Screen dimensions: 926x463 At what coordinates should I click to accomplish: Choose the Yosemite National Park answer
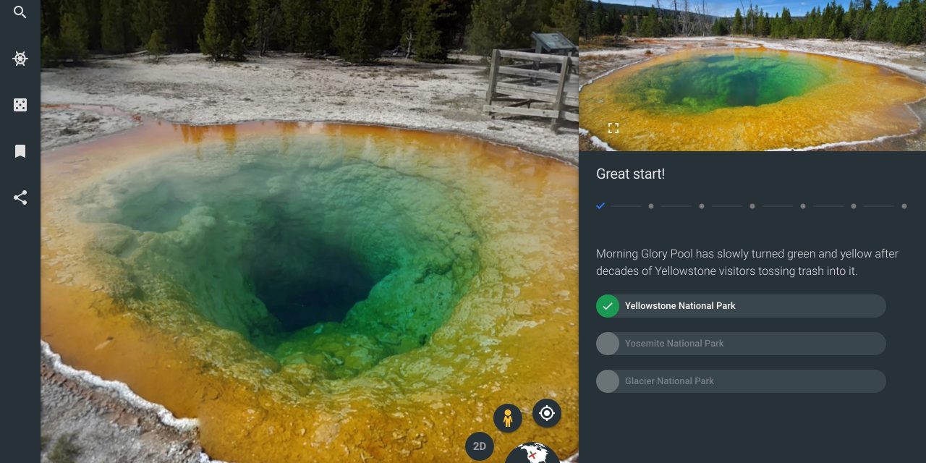[741, 344]
